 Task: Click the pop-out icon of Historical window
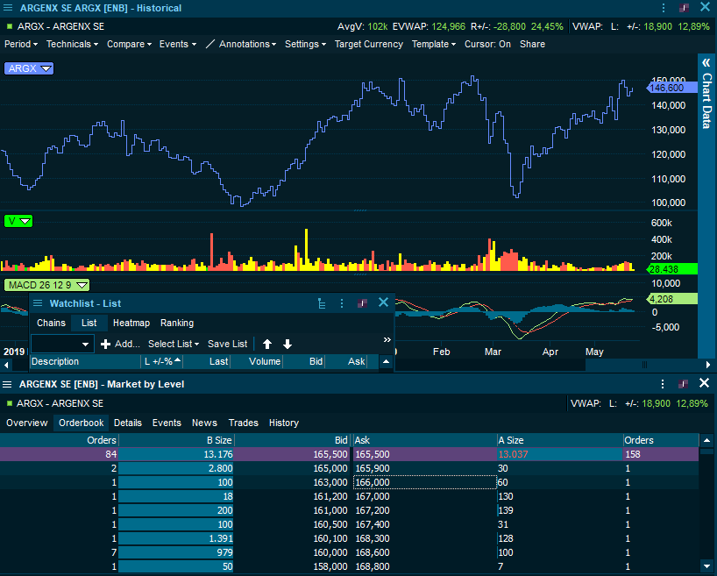[x=684, y=8]
